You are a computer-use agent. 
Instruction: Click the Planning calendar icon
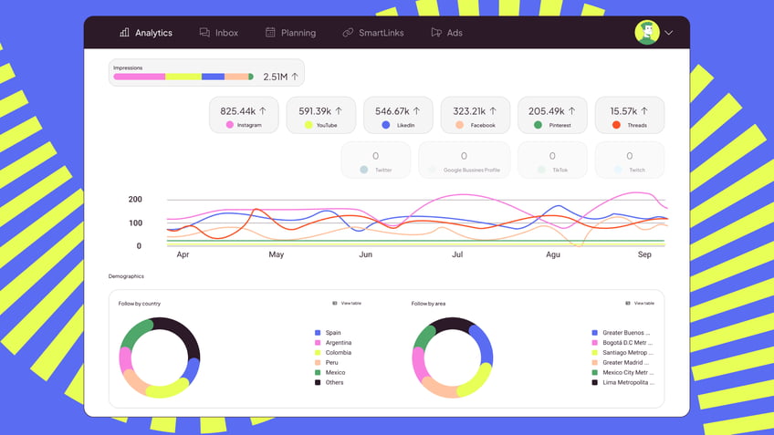click(270, 32)
